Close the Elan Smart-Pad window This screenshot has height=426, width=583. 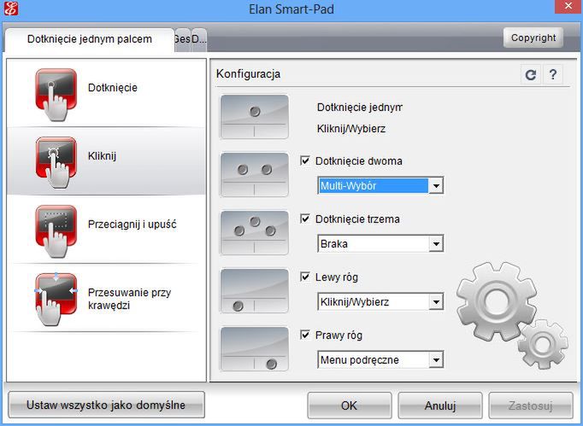coord(568,6)
